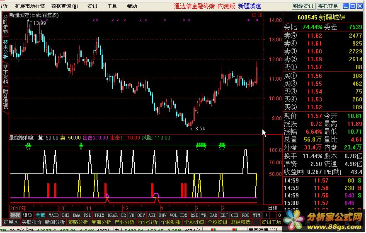Select the KDJ indicator

click(224, 215)
